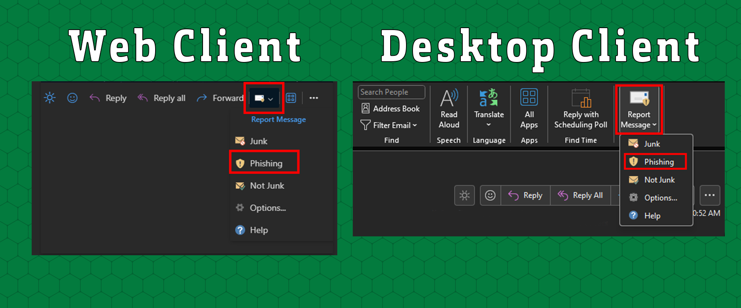
Task: Open Help in Desktop Client dropdown
Action: pos(656,216)
